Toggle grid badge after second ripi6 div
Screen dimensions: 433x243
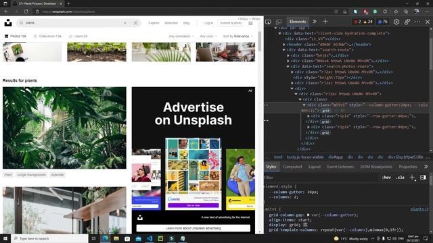point(325,132)
